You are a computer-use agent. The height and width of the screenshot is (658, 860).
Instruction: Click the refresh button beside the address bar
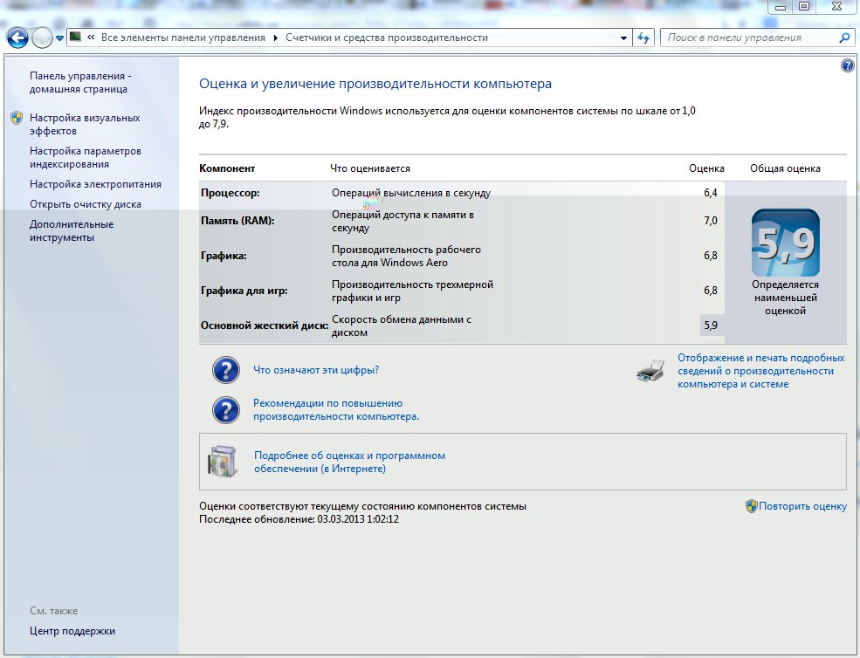pos(644,38)
